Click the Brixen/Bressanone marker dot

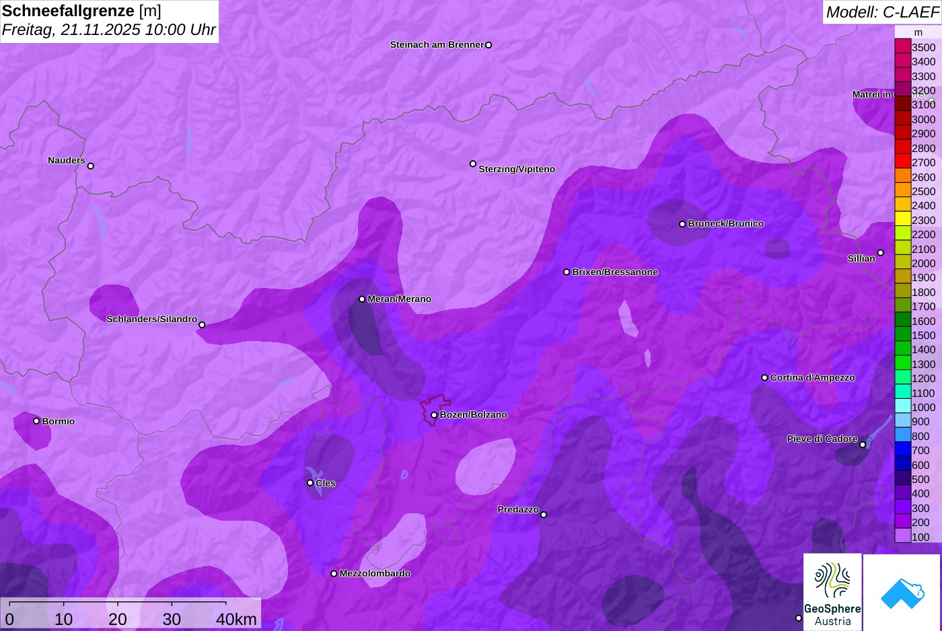[x=567, y=272]
